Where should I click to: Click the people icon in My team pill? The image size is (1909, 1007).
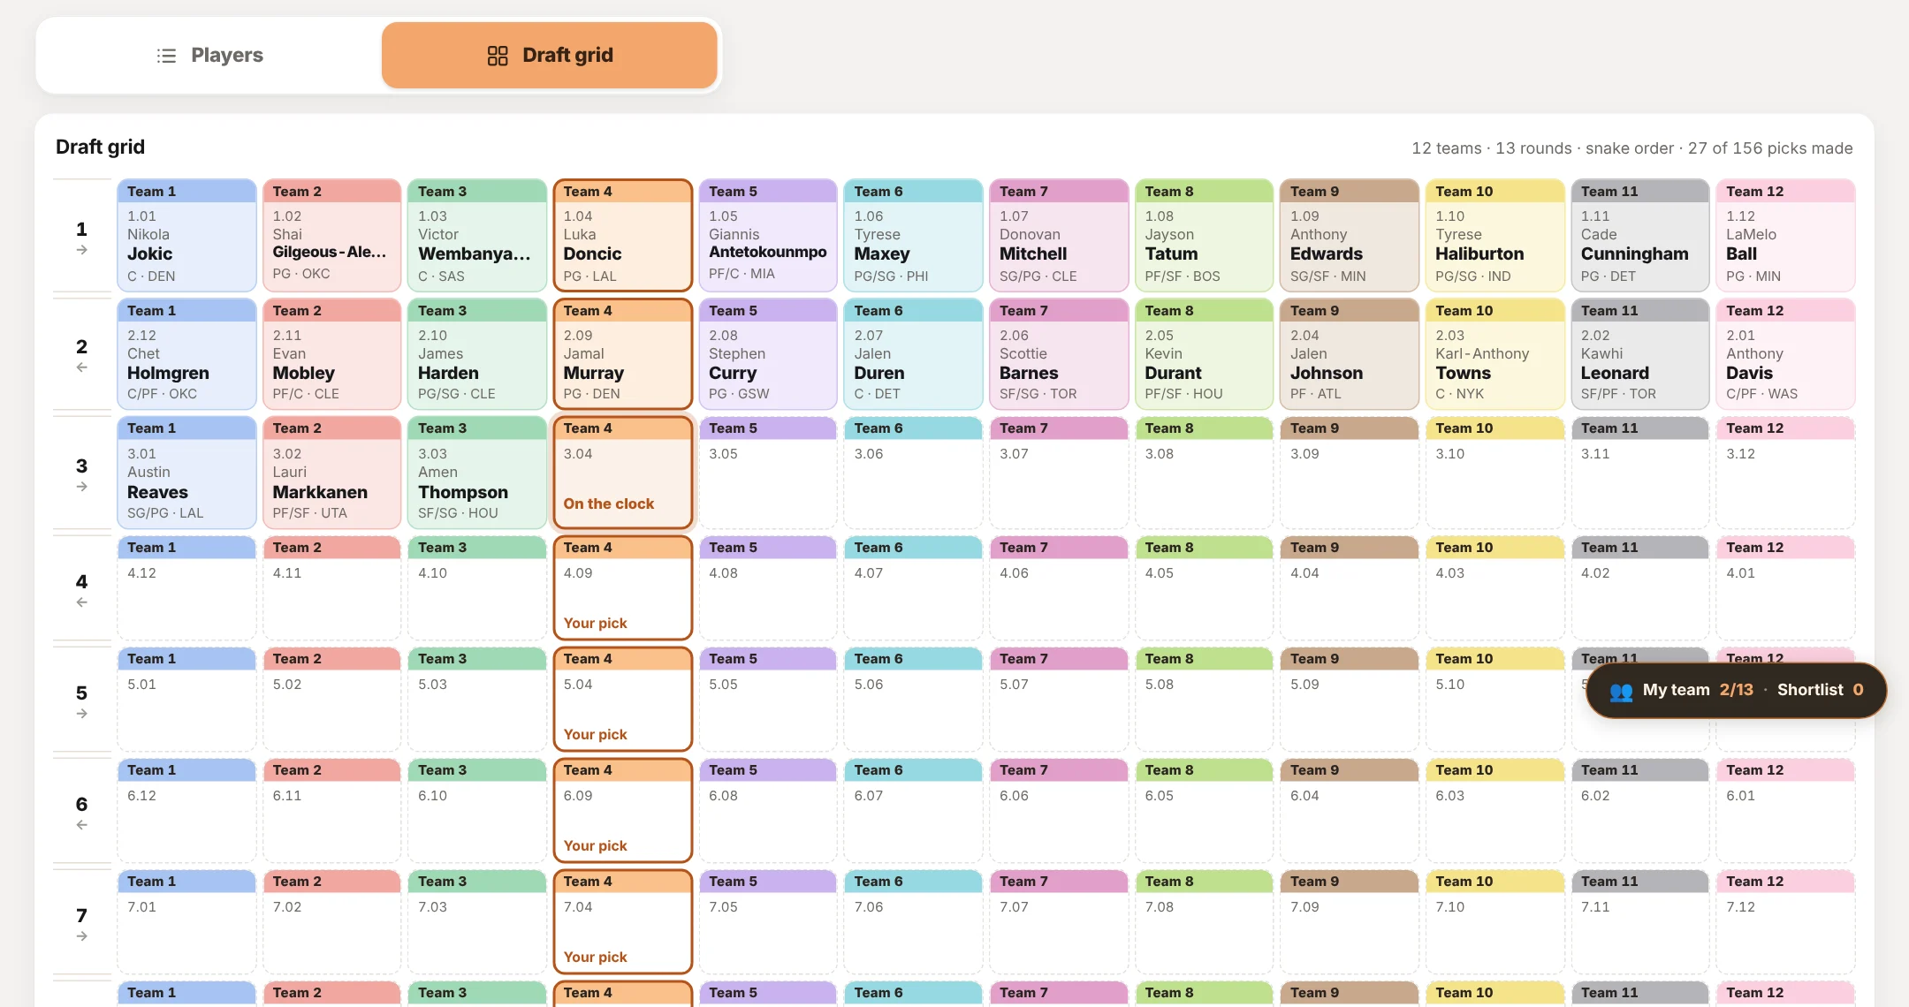point(1621,691)
